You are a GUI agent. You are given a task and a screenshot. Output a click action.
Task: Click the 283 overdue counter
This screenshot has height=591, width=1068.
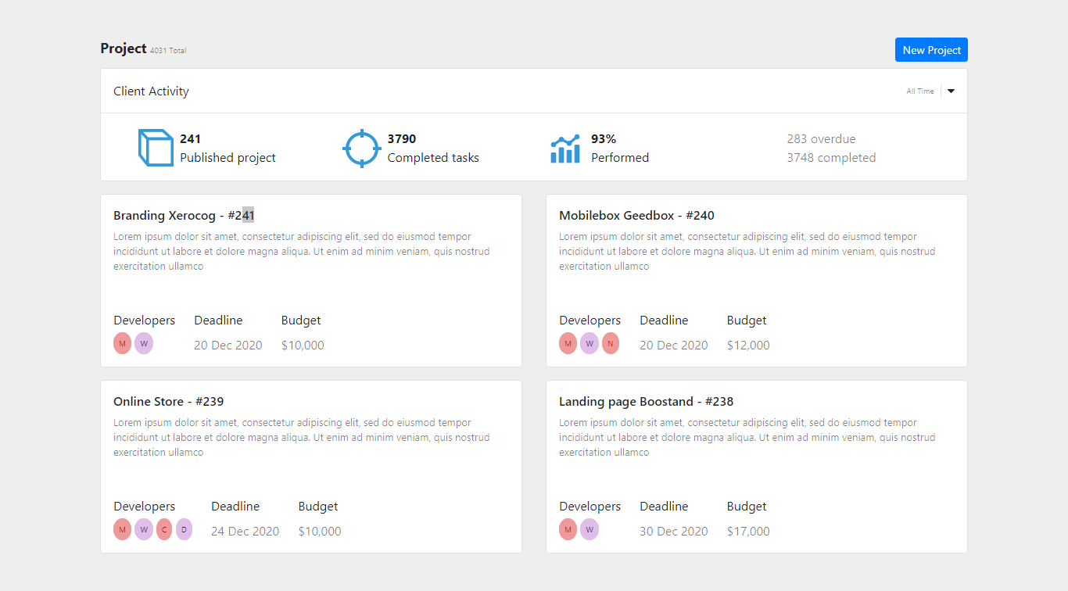(822, 138)
